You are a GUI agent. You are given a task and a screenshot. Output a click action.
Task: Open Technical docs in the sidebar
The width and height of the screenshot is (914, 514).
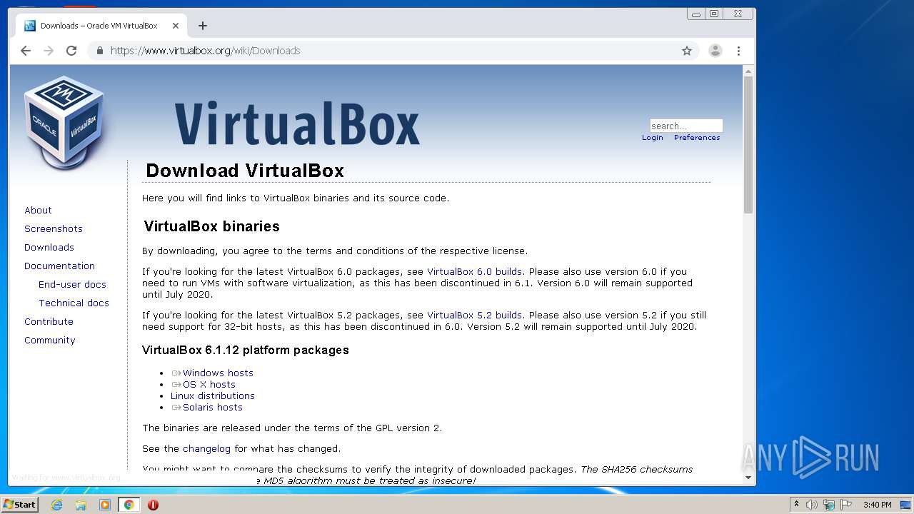[74, 303]
